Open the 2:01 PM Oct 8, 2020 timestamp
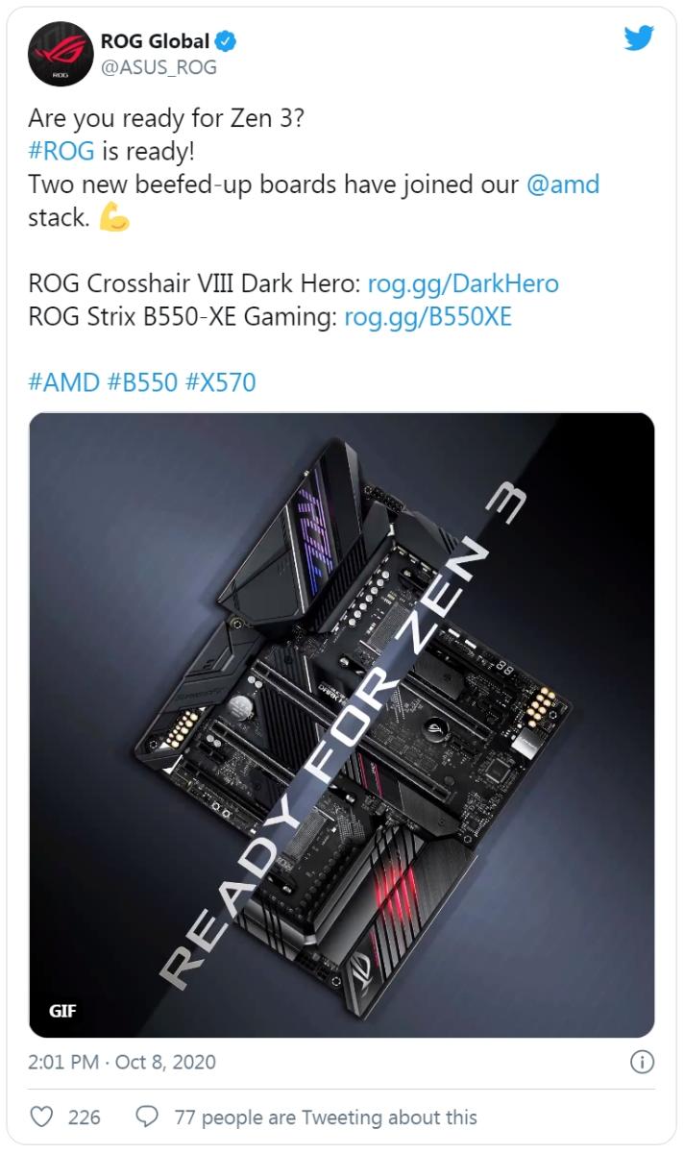Viewport: 684px width, 1153px height. click(x=122, y=1062)
